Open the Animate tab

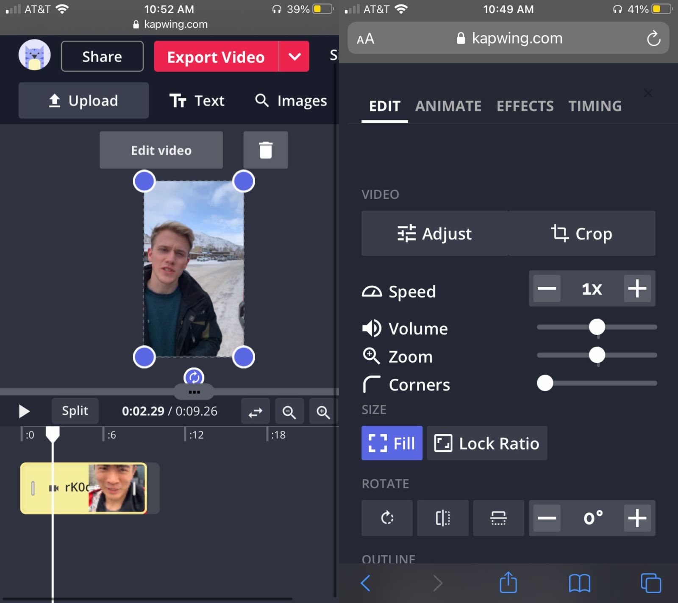coord(448,106)
